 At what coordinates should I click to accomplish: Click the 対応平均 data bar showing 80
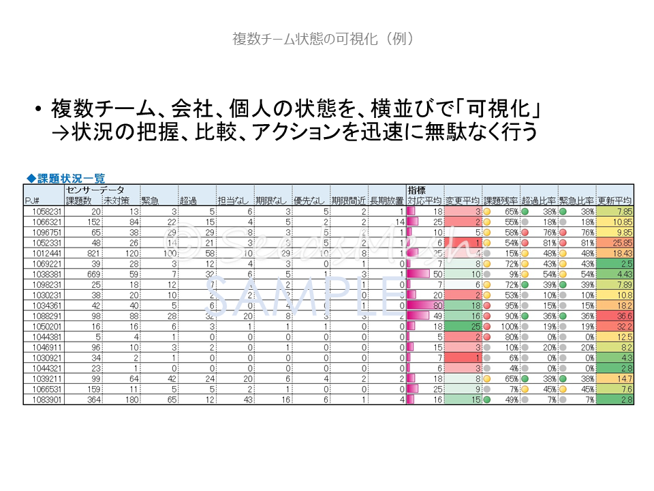(425, 306)
